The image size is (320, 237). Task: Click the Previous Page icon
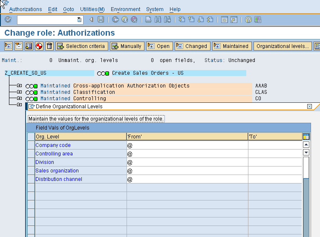(x=191, y=20)
